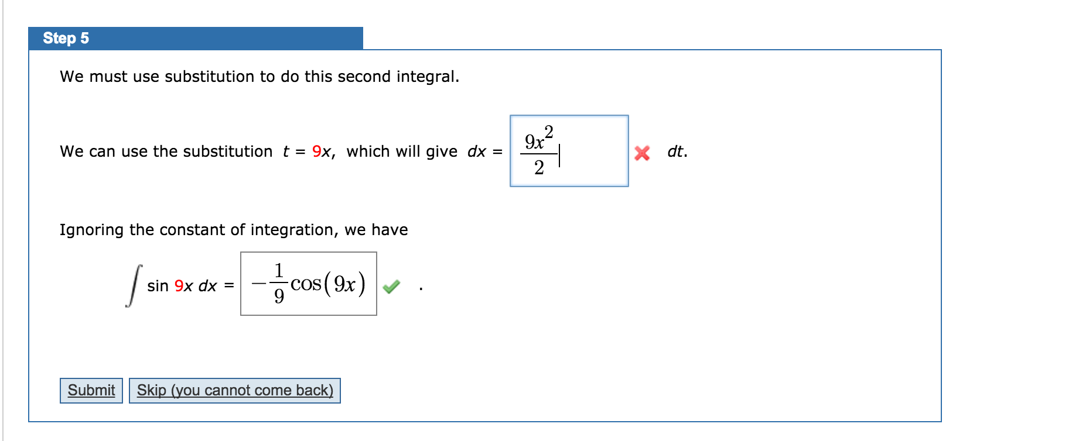Click the Skip (you cannot come back) link

click(236, 390)
